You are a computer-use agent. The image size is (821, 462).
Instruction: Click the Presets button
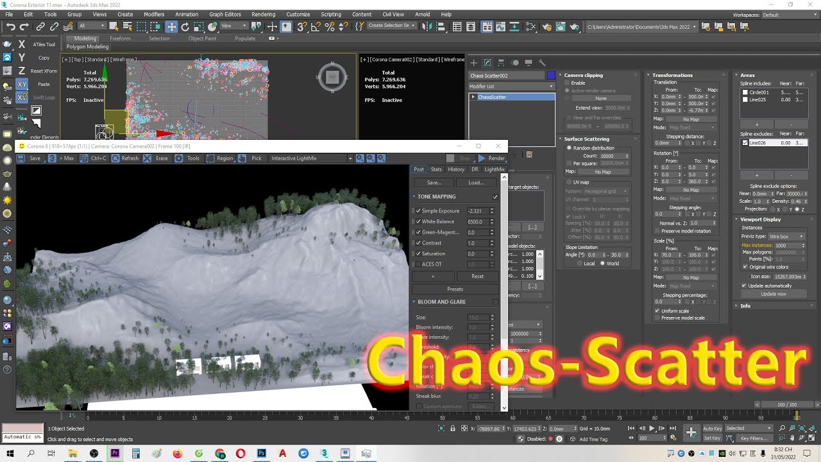(455, 289)
